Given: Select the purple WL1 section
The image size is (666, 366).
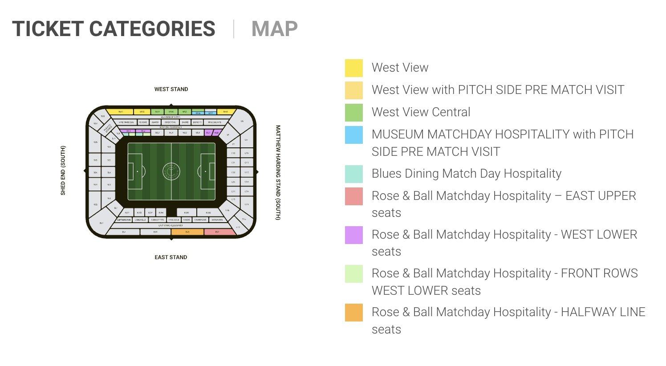Looking at the screenshot, I should pyautogui.click(x=128, y=131).
